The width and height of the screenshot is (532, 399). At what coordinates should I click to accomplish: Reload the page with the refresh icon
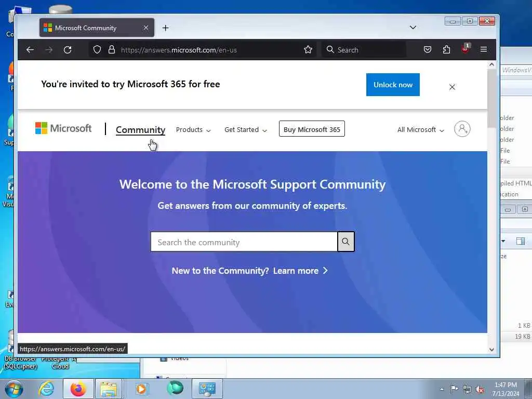tap(68, 50)
